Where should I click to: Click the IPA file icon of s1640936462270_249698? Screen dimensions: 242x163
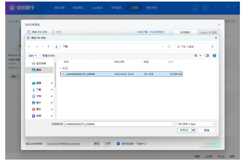pos(63,74)
